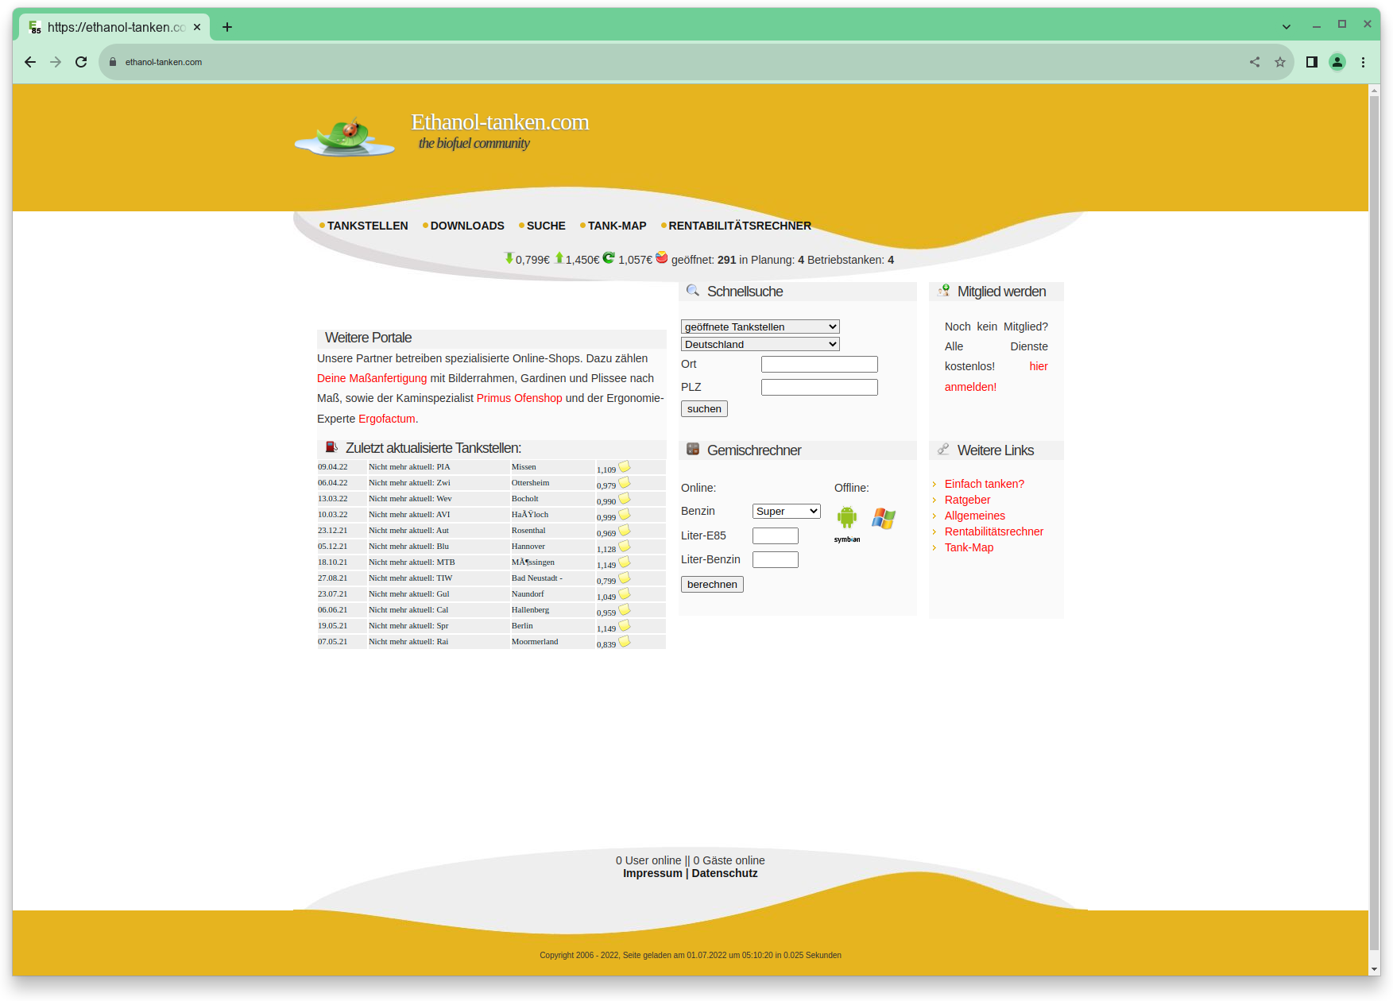Click the Ort input field
1393x1001 pixels.
[819, 364]
